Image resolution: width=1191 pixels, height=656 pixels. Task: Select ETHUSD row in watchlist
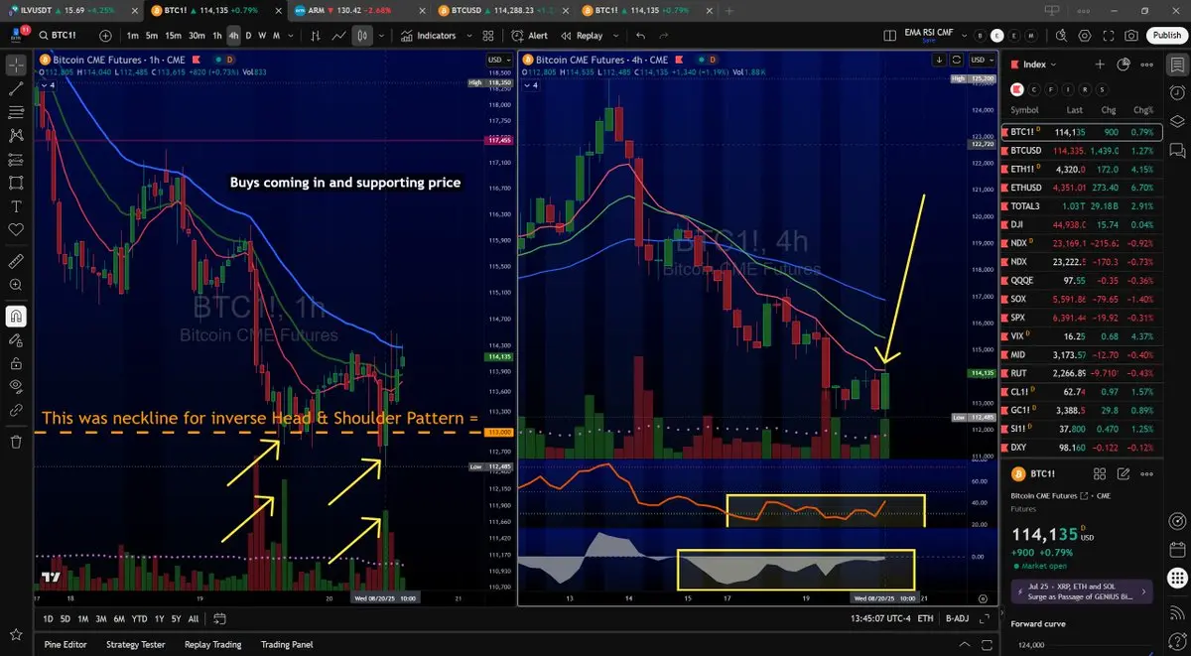pos(1081,187)
